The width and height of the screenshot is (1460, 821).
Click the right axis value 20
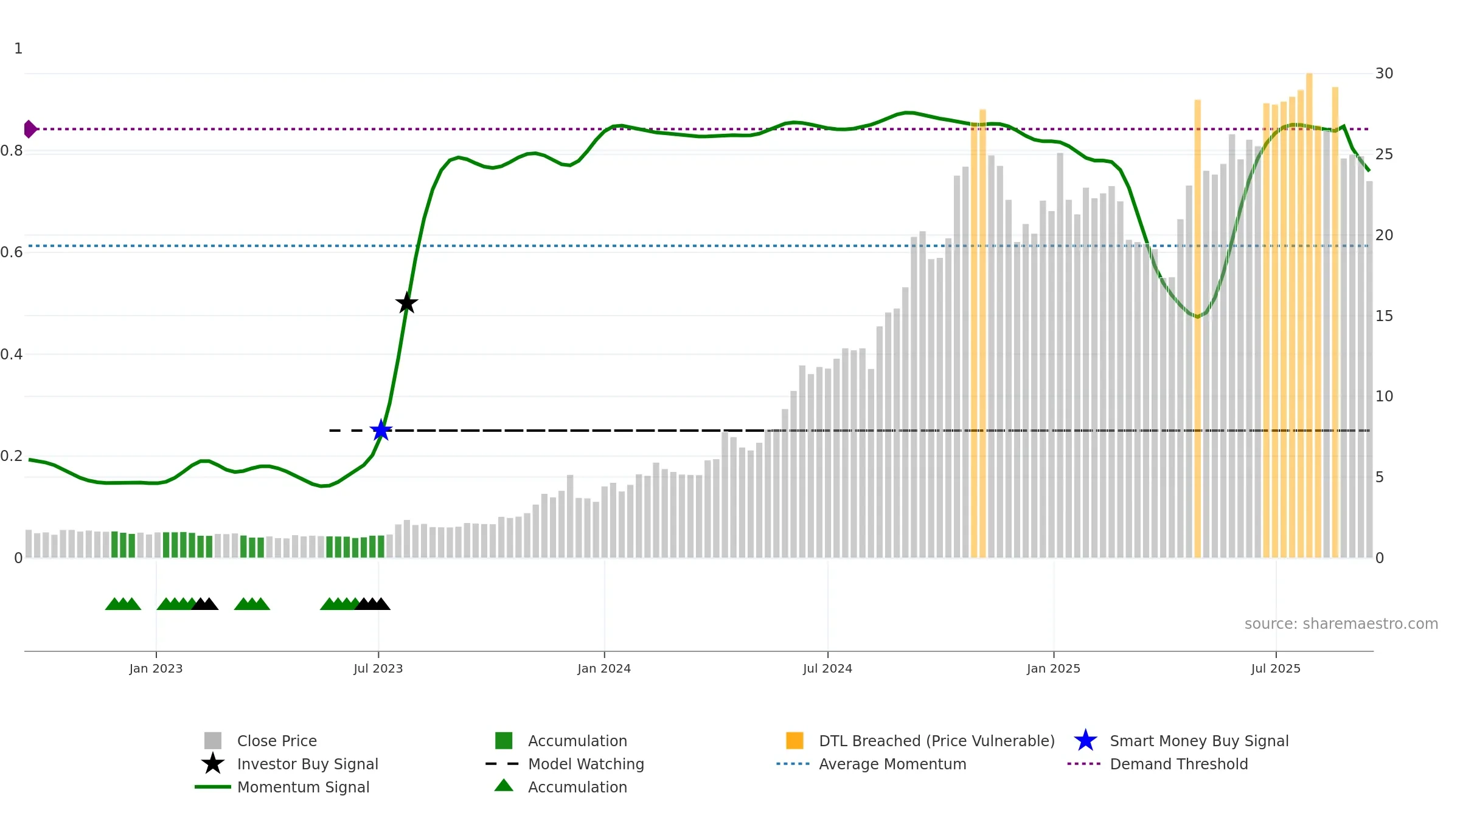tap(1384, 235)
